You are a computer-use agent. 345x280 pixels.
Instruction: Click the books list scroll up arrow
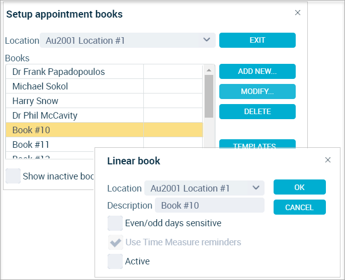(209, 70)
